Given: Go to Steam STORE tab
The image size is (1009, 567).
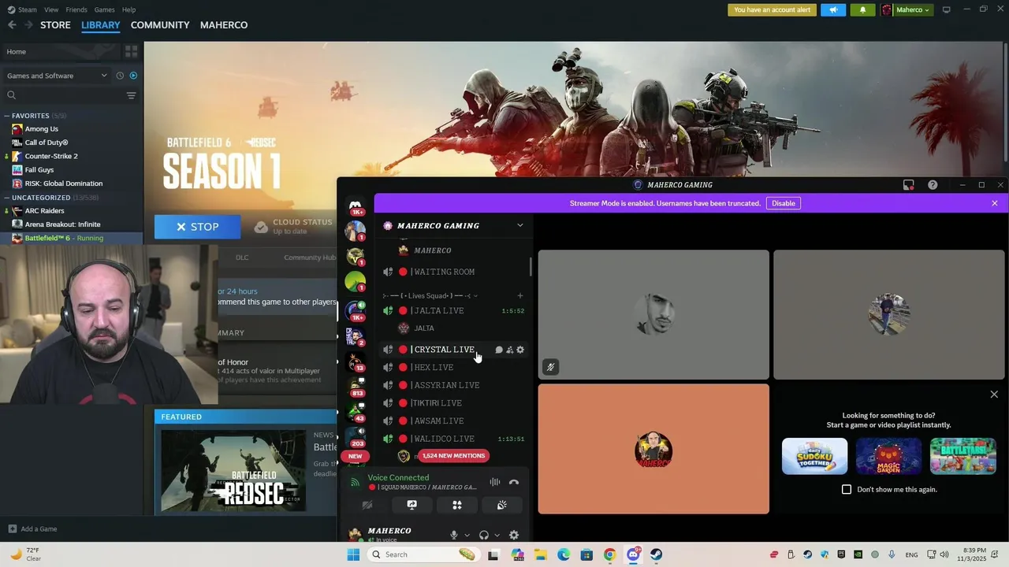Looking at the screenshot, I should (55, 25).
